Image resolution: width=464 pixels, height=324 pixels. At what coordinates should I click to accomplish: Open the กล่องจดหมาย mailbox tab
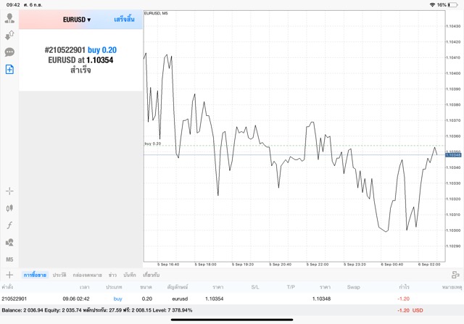tap(87, 275)
